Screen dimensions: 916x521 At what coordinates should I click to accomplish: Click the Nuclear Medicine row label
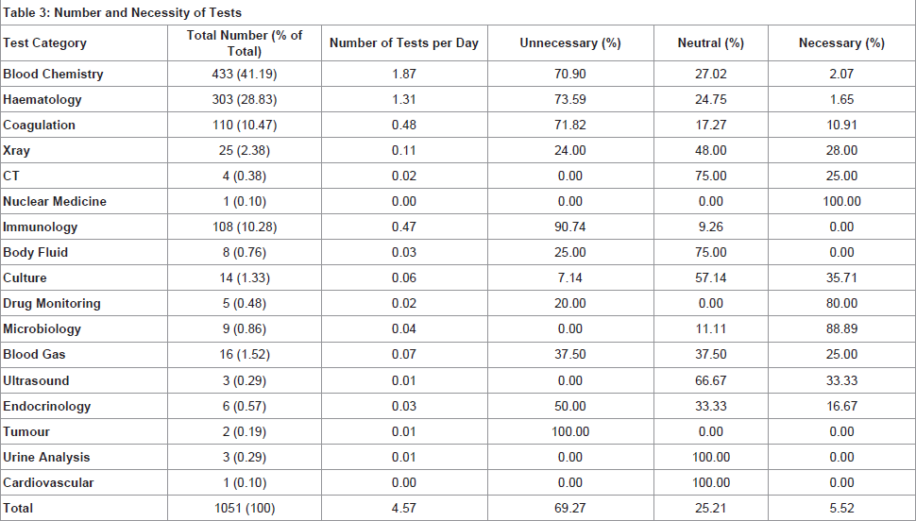[55, 201]
